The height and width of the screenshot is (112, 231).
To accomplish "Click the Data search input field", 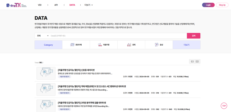I will click(118, 36).
